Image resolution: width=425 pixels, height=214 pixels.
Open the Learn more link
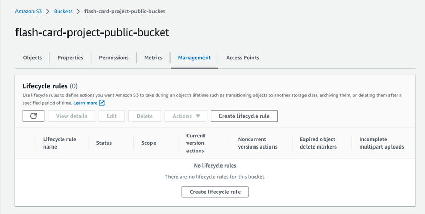coord(85,103)
